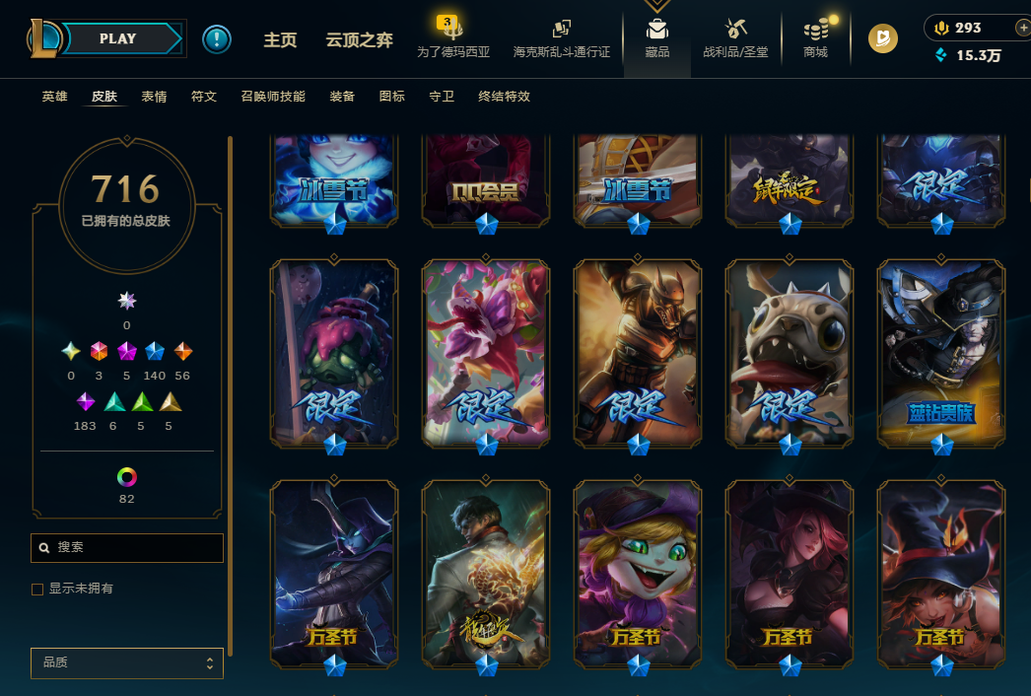The image size is (1031, 696).
Task: Open the 藏品 collection backpack icon
Action: coord(656,38)
